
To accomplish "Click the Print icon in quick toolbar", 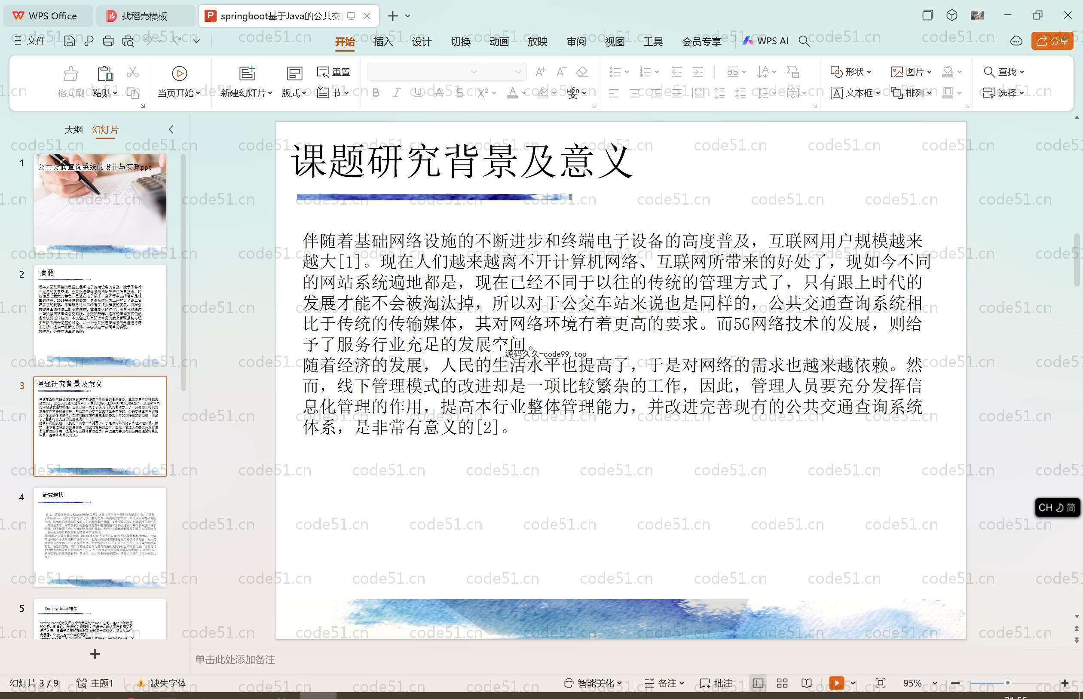I will click(x=108, y=41).
